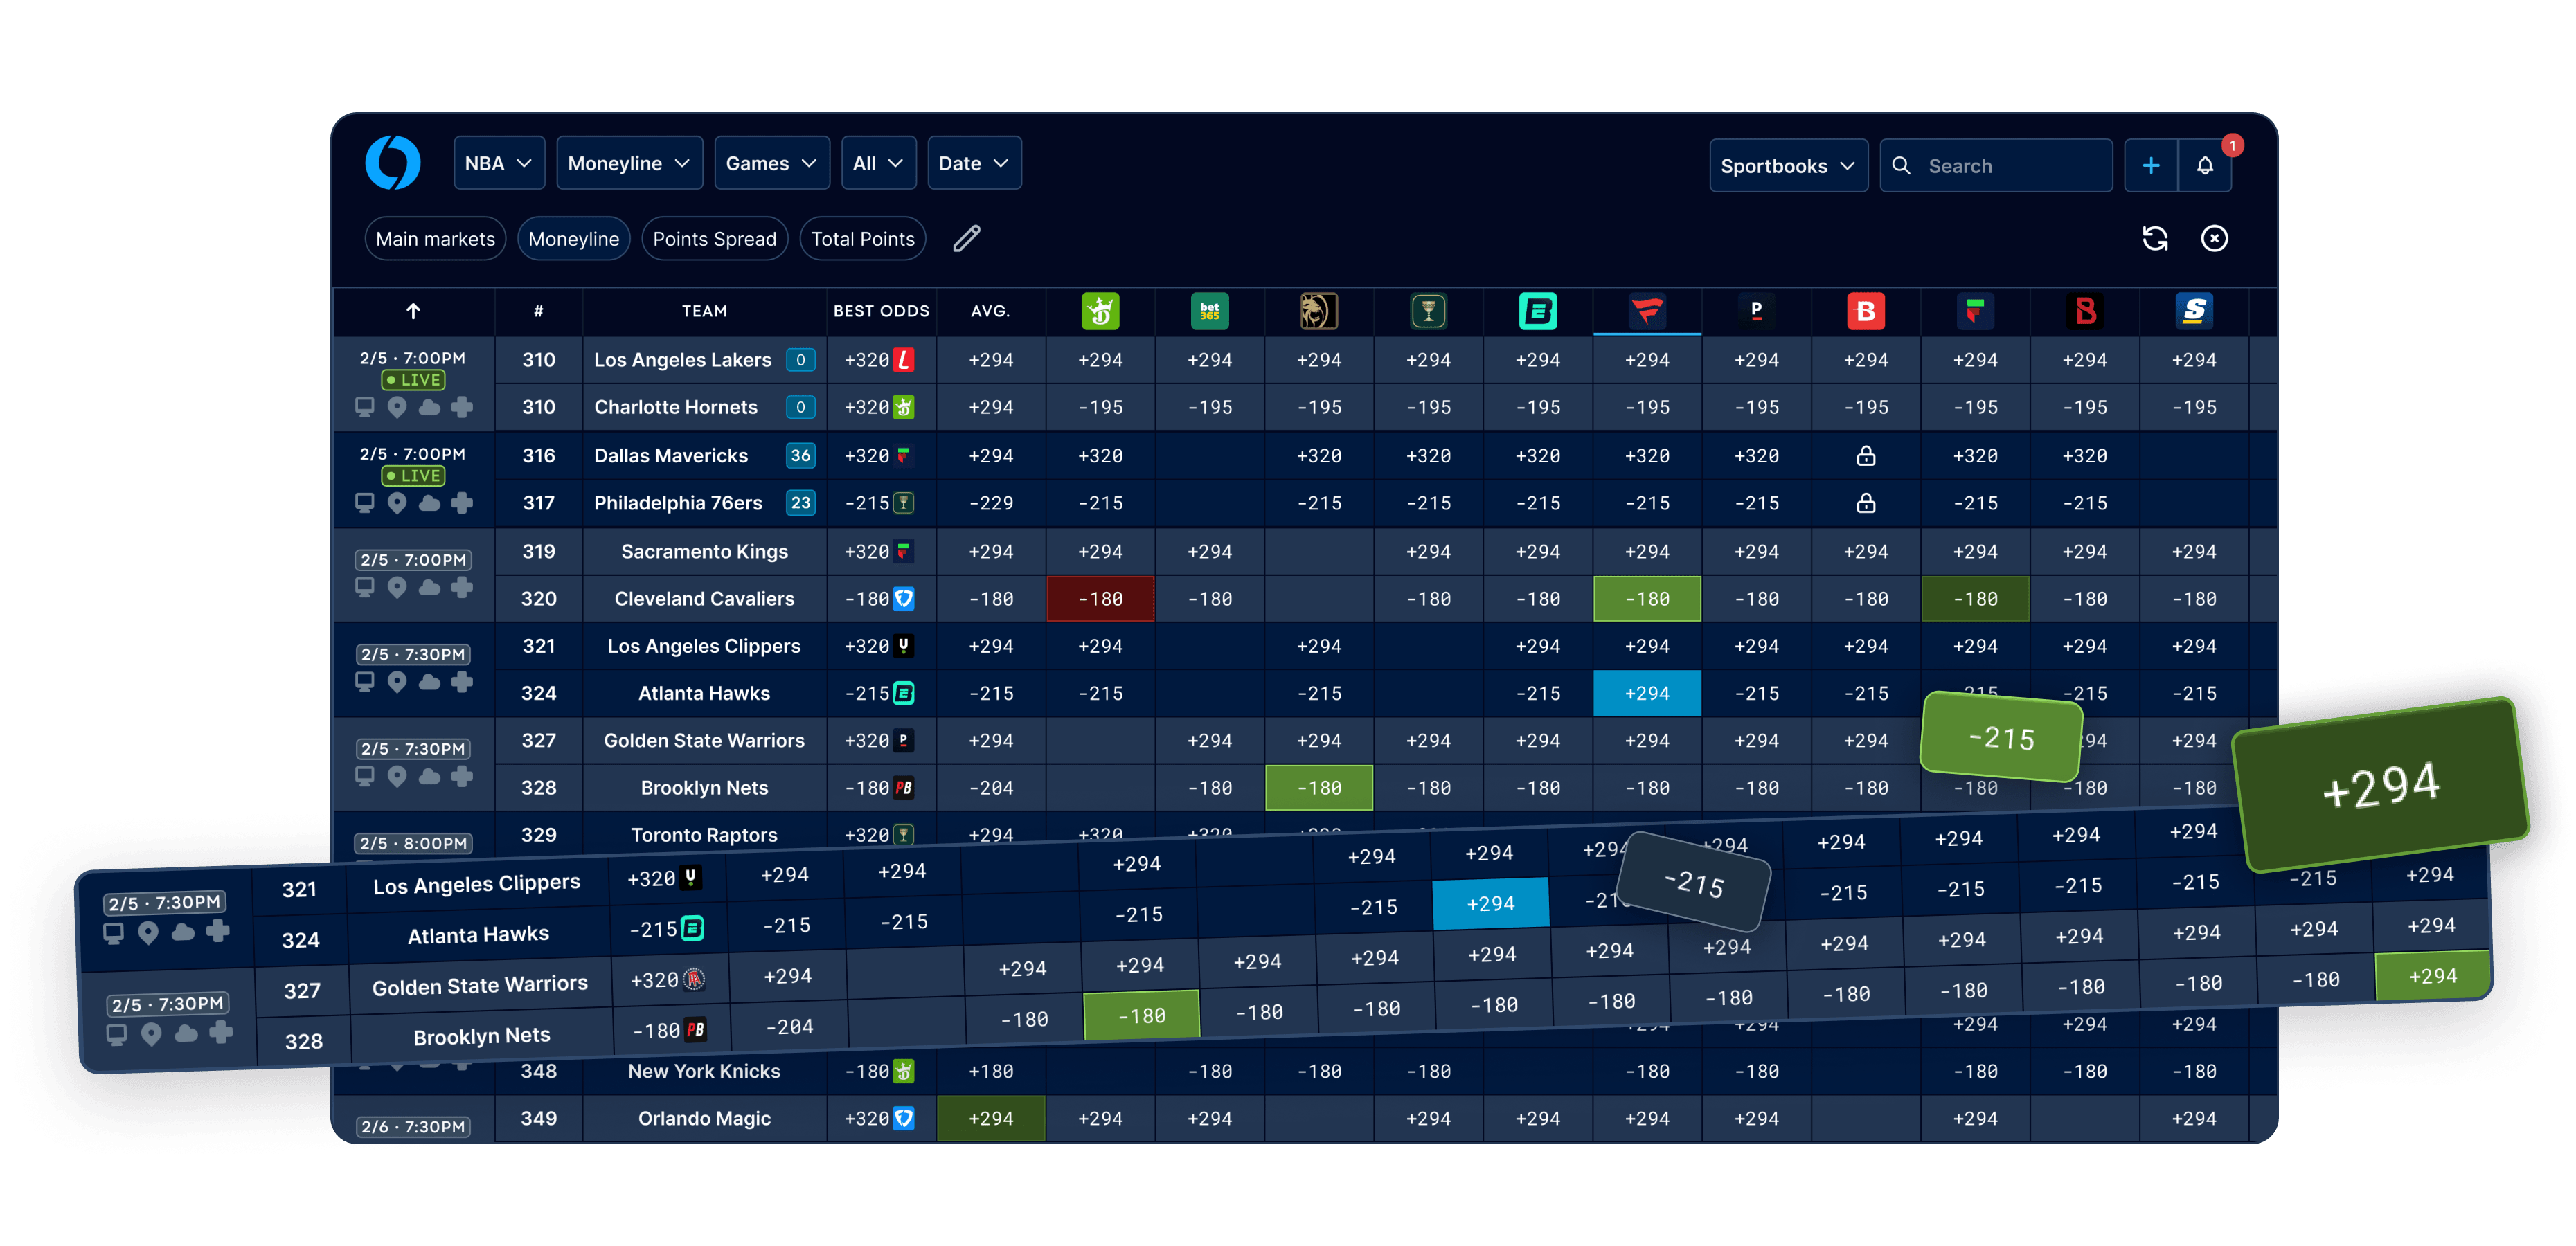Image resolution: width=2576 pixels, height=1246 pixels.
Task: Click the BetMGM lion column icon
Action: pos(1318,311)
